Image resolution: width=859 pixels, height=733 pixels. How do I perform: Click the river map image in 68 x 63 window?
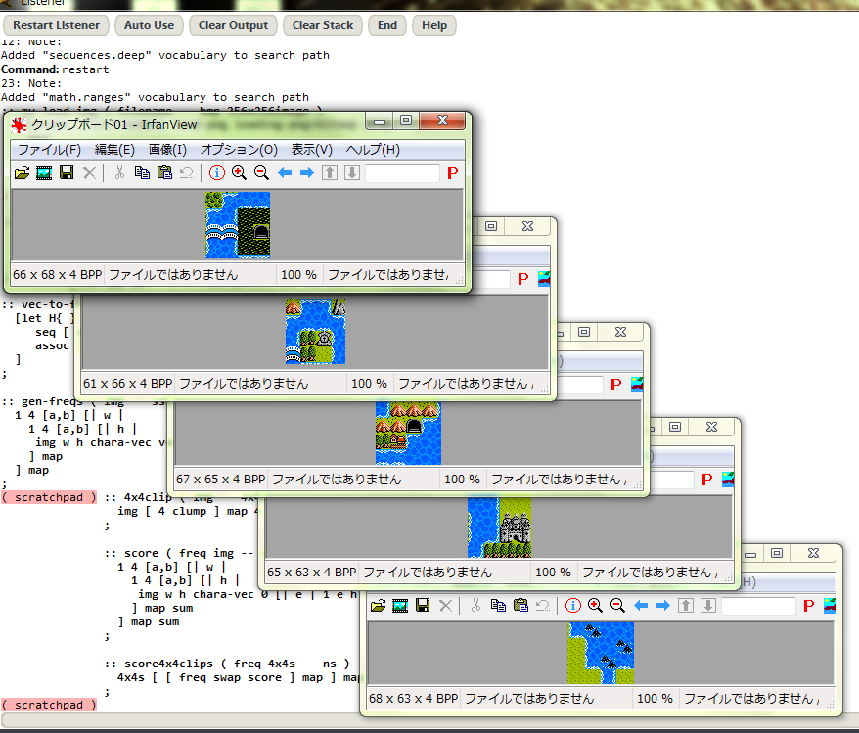(601, 653)
